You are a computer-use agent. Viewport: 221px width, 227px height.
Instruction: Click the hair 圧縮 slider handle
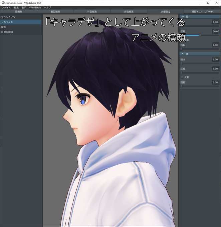coord(200,35)
